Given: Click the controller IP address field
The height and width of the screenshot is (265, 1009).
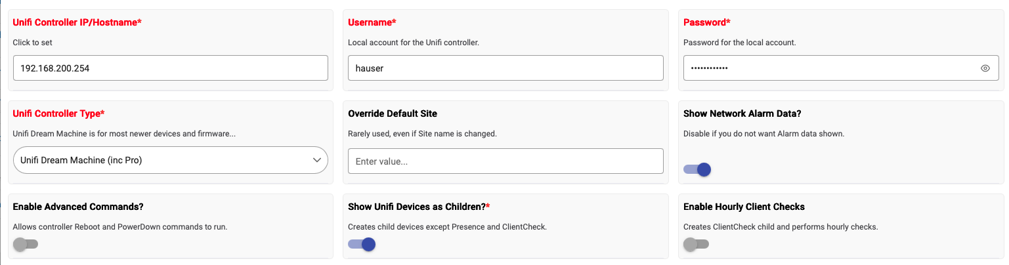Looking at the screenshot, I should click(x=170, y=68).
